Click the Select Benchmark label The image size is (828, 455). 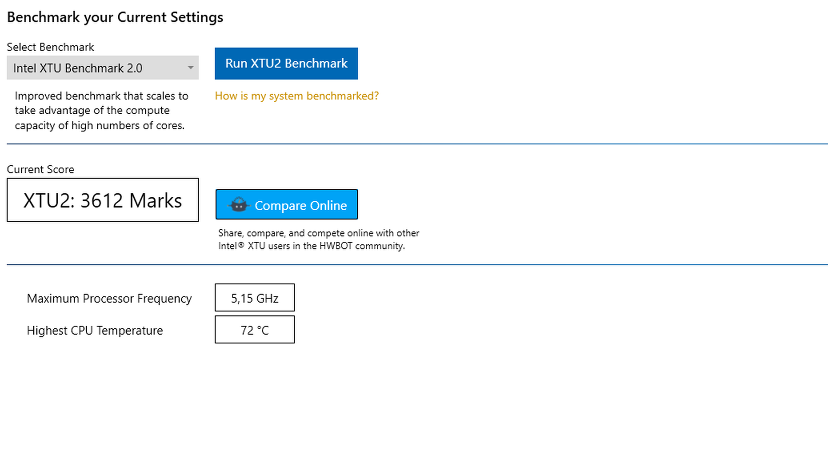tap(50, 47)
